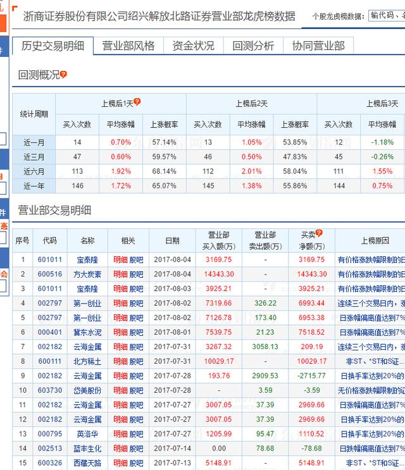Viewport: 405px width, 470px height.
Task: Open 英洛华 stock name link
Action: pos(87,434)
